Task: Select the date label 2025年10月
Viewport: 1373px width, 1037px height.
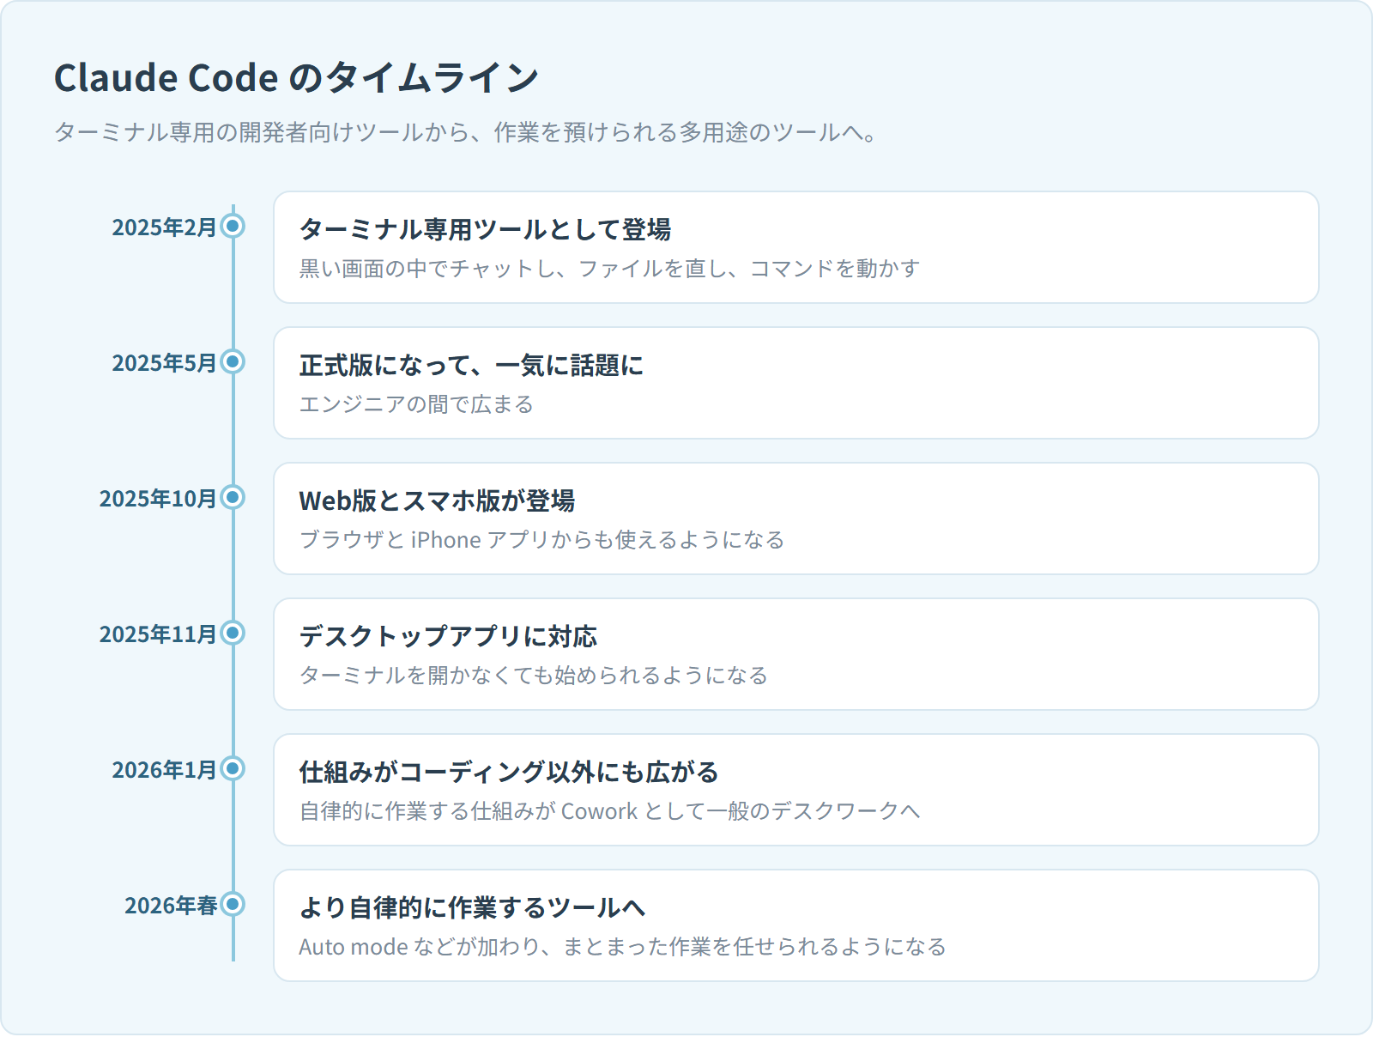Action: tap(158, 499)
